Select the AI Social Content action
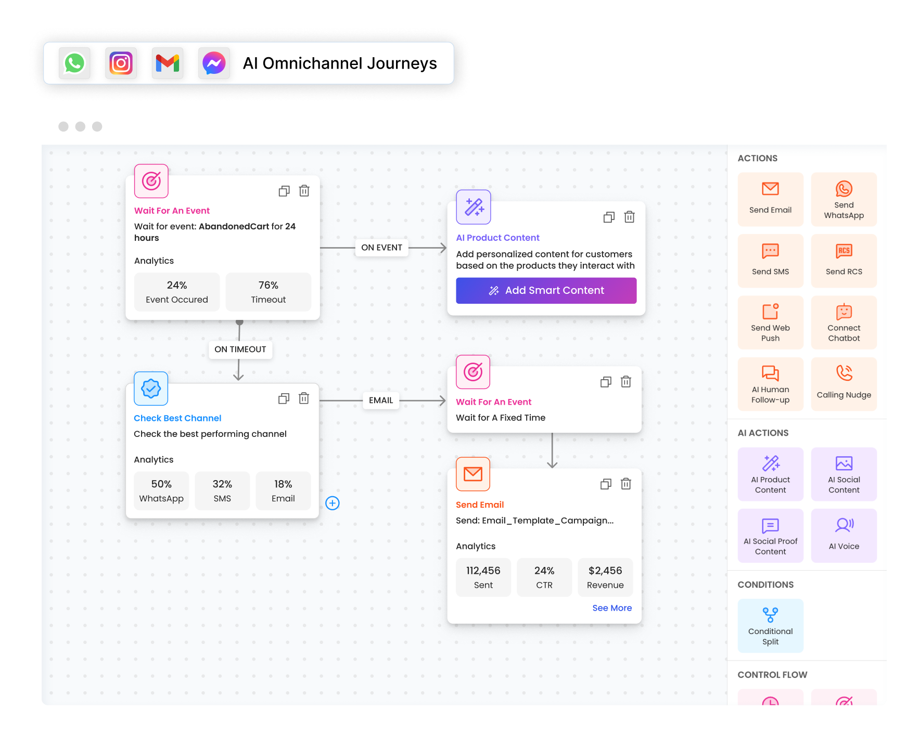This screenshot has width=920, height=749. (844, 474)
